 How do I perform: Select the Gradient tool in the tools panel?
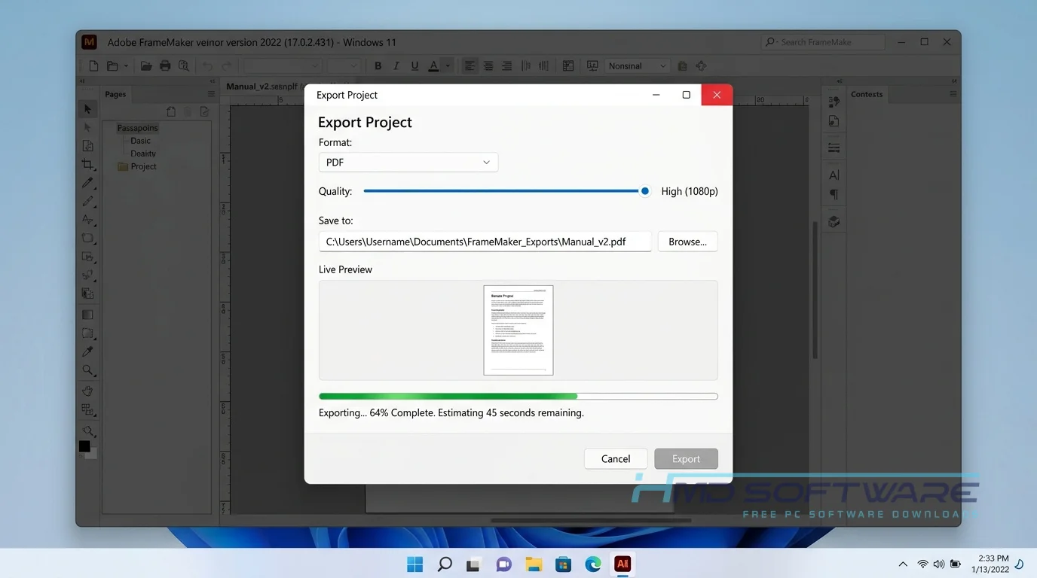88,315
